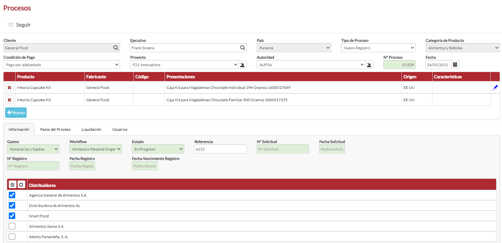This screenshot has width=502, height=243.
Task: Click the search icon in Cliente field
Action: [x=116, y=48]
